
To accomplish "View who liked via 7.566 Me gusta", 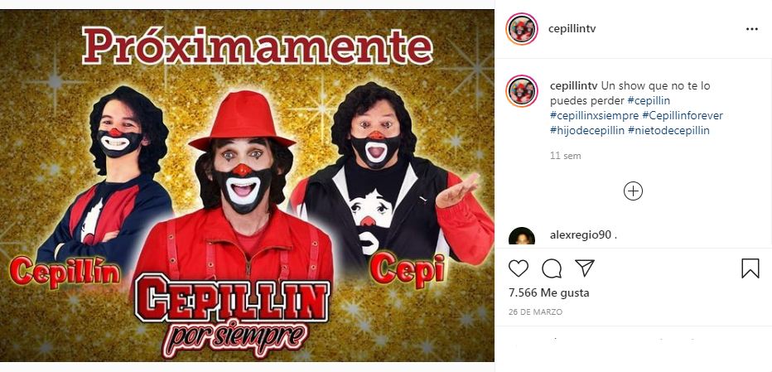I will 548,292.
